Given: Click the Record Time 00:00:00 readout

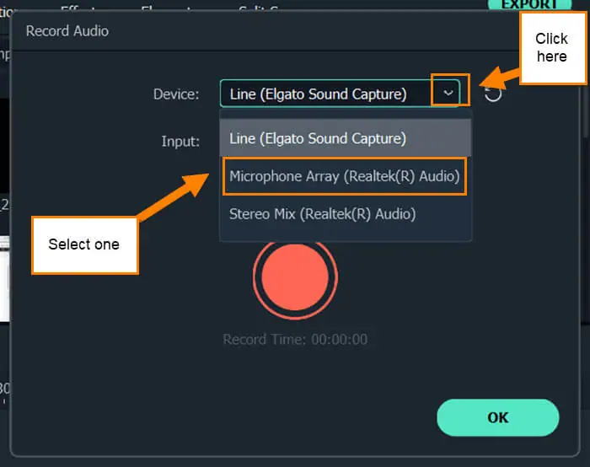Looking at the screenshot, I should (295, 340).
